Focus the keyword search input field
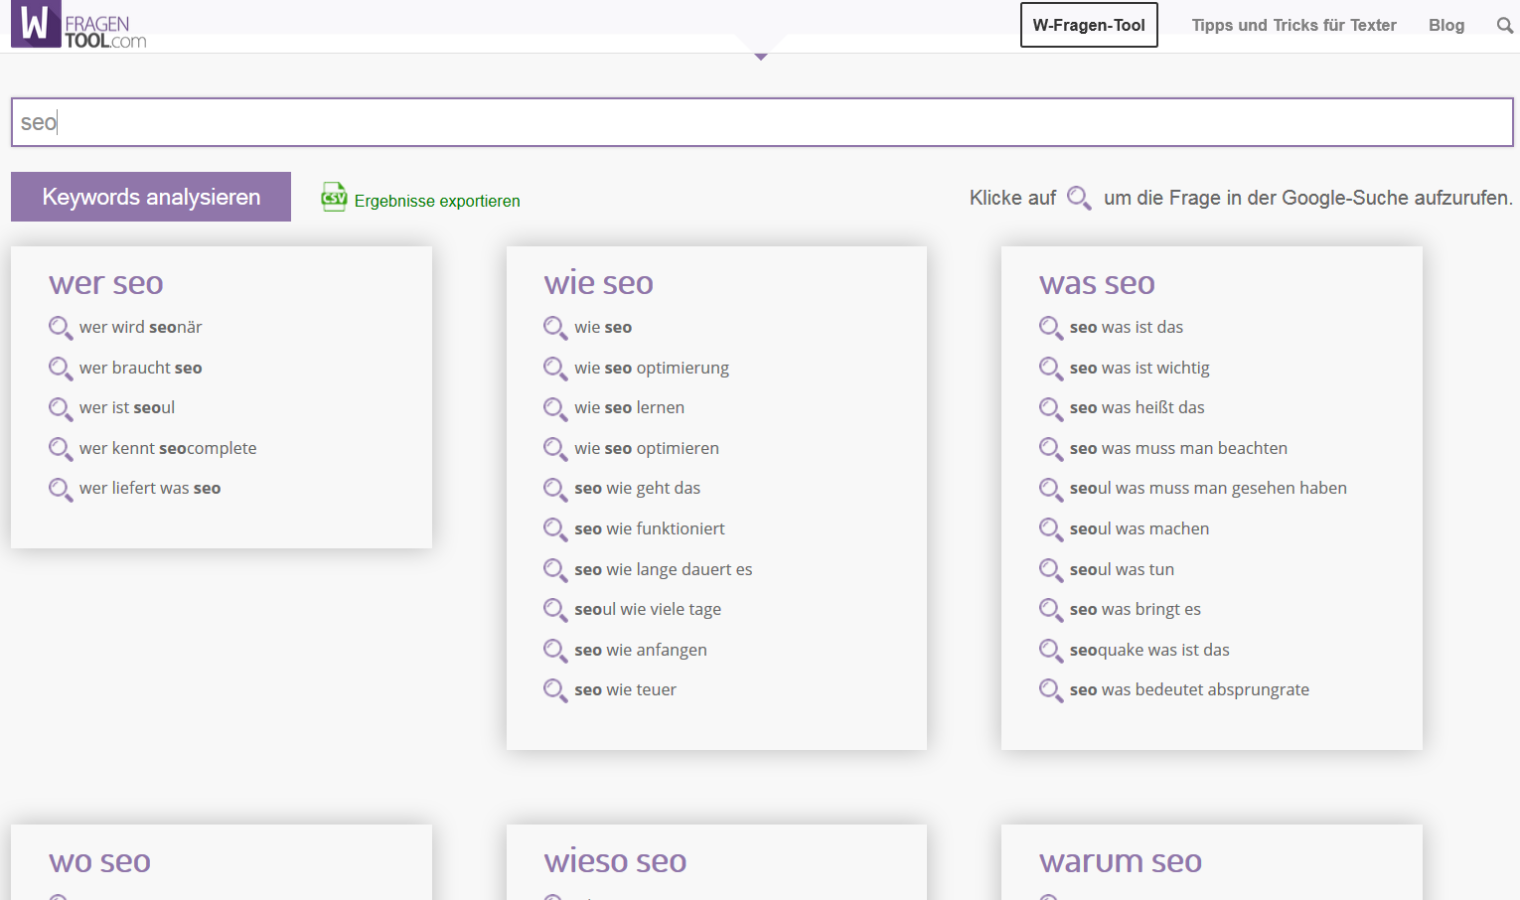This screenshot has width=1520, height=900. pyautogui.click(x=761, y=122)
